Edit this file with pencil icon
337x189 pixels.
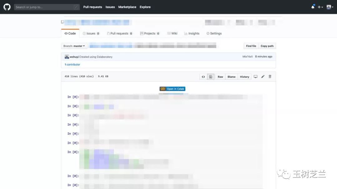[263, 76]
